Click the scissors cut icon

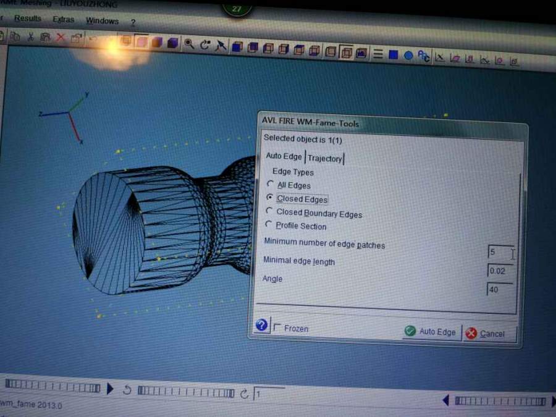[x=30, y=36]
